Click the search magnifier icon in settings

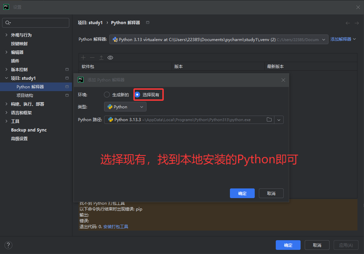[x=8, y=23]
